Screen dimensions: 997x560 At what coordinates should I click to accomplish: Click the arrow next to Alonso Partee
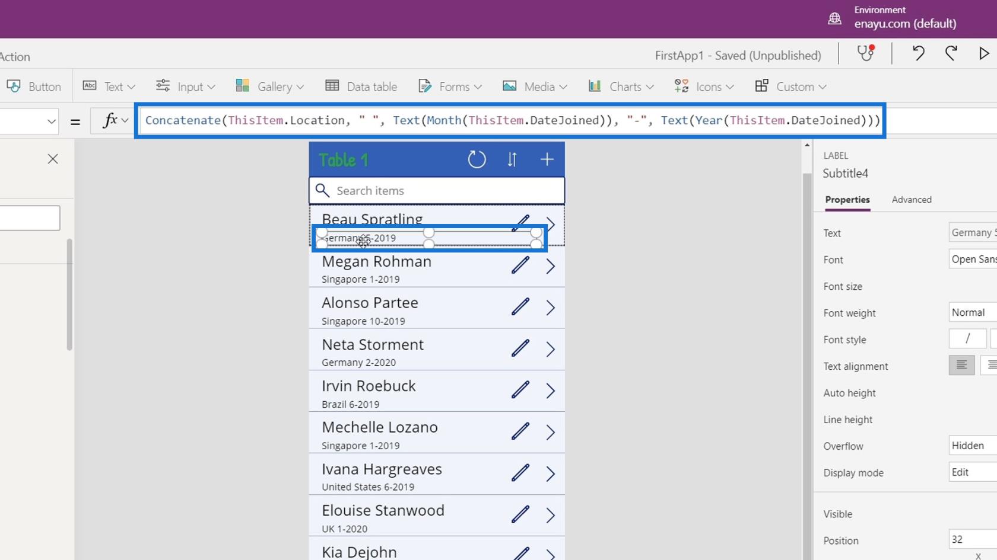(x=550, y=308)
